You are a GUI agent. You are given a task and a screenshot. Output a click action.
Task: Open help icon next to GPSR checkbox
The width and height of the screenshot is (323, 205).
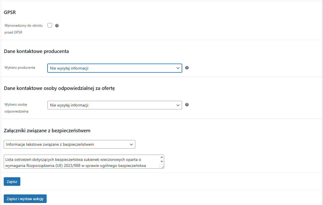click(57, 25)
